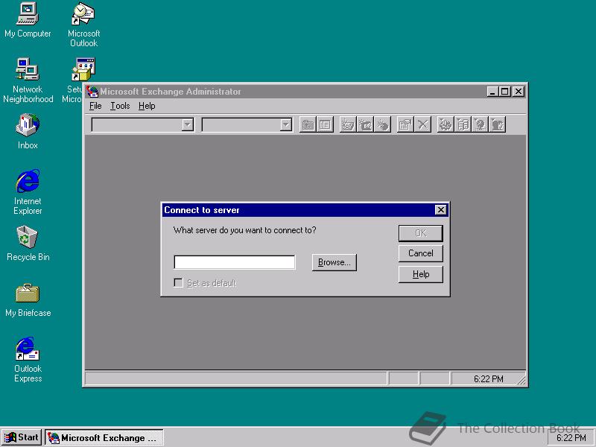Viewport: 596px width, 447px height.
Task: Select the Internet Explorer desktop icon
Action: coord(28,192)
